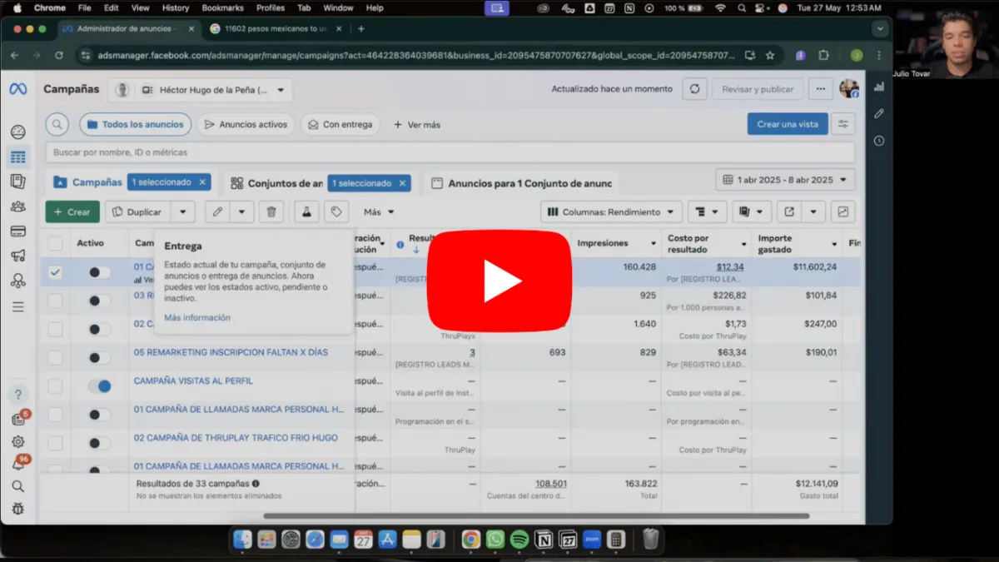Viewport: 999px width, 562px height.
Task: Open Más información link in tooltip
Action: tap(197, 318)
